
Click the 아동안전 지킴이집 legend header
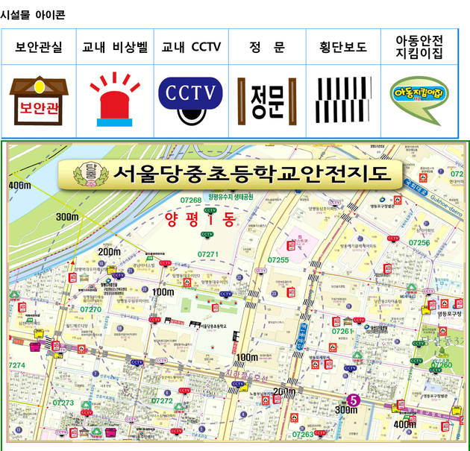(419, 47)
